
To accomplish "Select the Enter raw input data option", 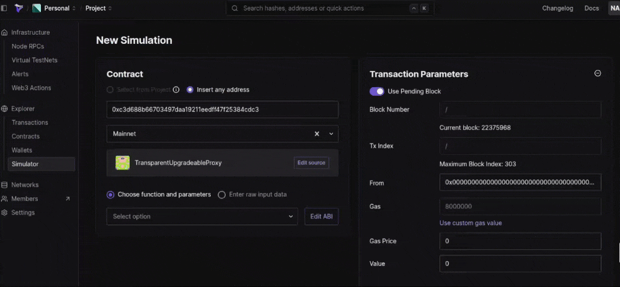I will tap(222, 194).
